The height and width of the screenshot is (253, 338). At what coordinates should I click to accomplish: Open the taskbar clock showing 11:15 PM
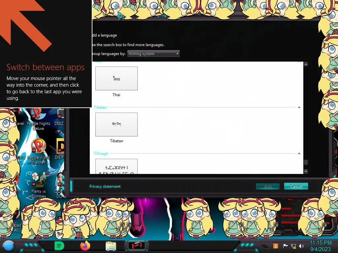pos(321,246)
